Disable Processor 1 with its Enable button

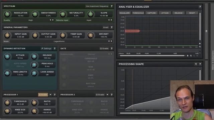coord(43,95)
